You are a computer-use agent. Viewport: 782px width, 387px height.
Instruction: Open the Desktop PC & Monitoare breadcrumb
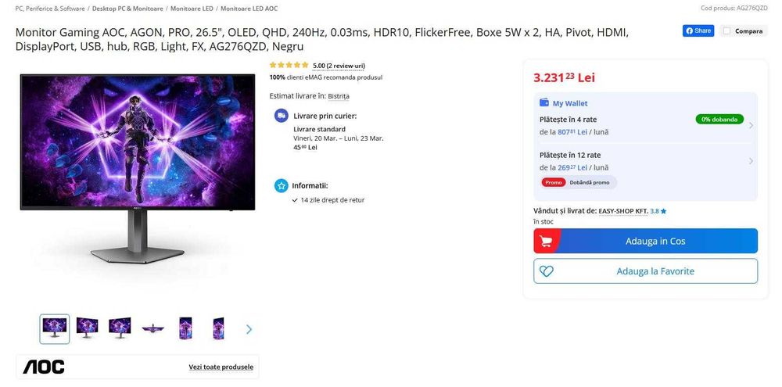[x=127, y=9]
